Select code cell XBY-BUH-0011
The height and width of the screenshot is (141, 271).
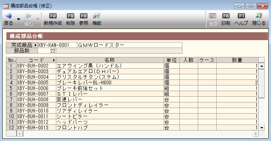point(36,116)
